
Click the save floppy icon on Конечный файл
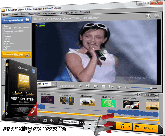pyautogui.click(x=27, y=55)
